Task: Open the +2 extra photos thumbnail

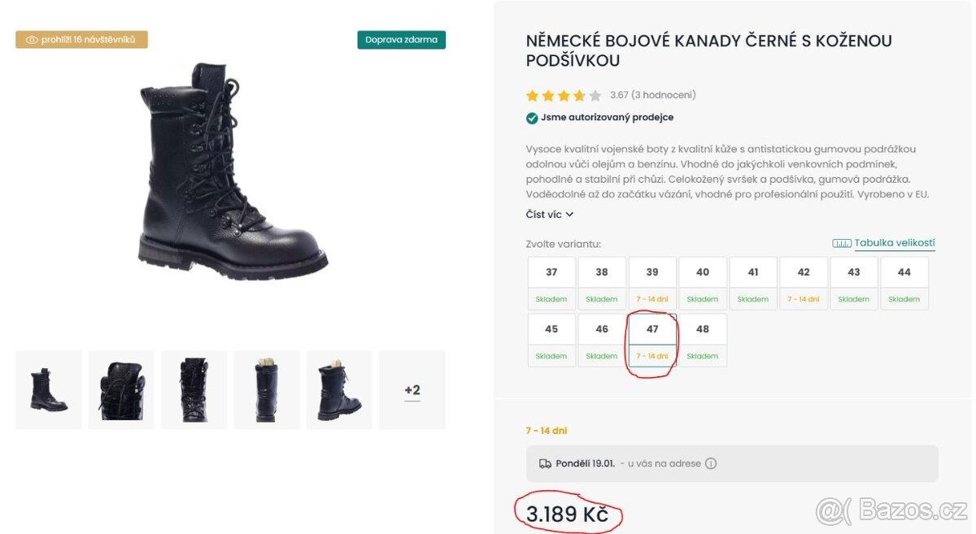Action: point(412,389)
